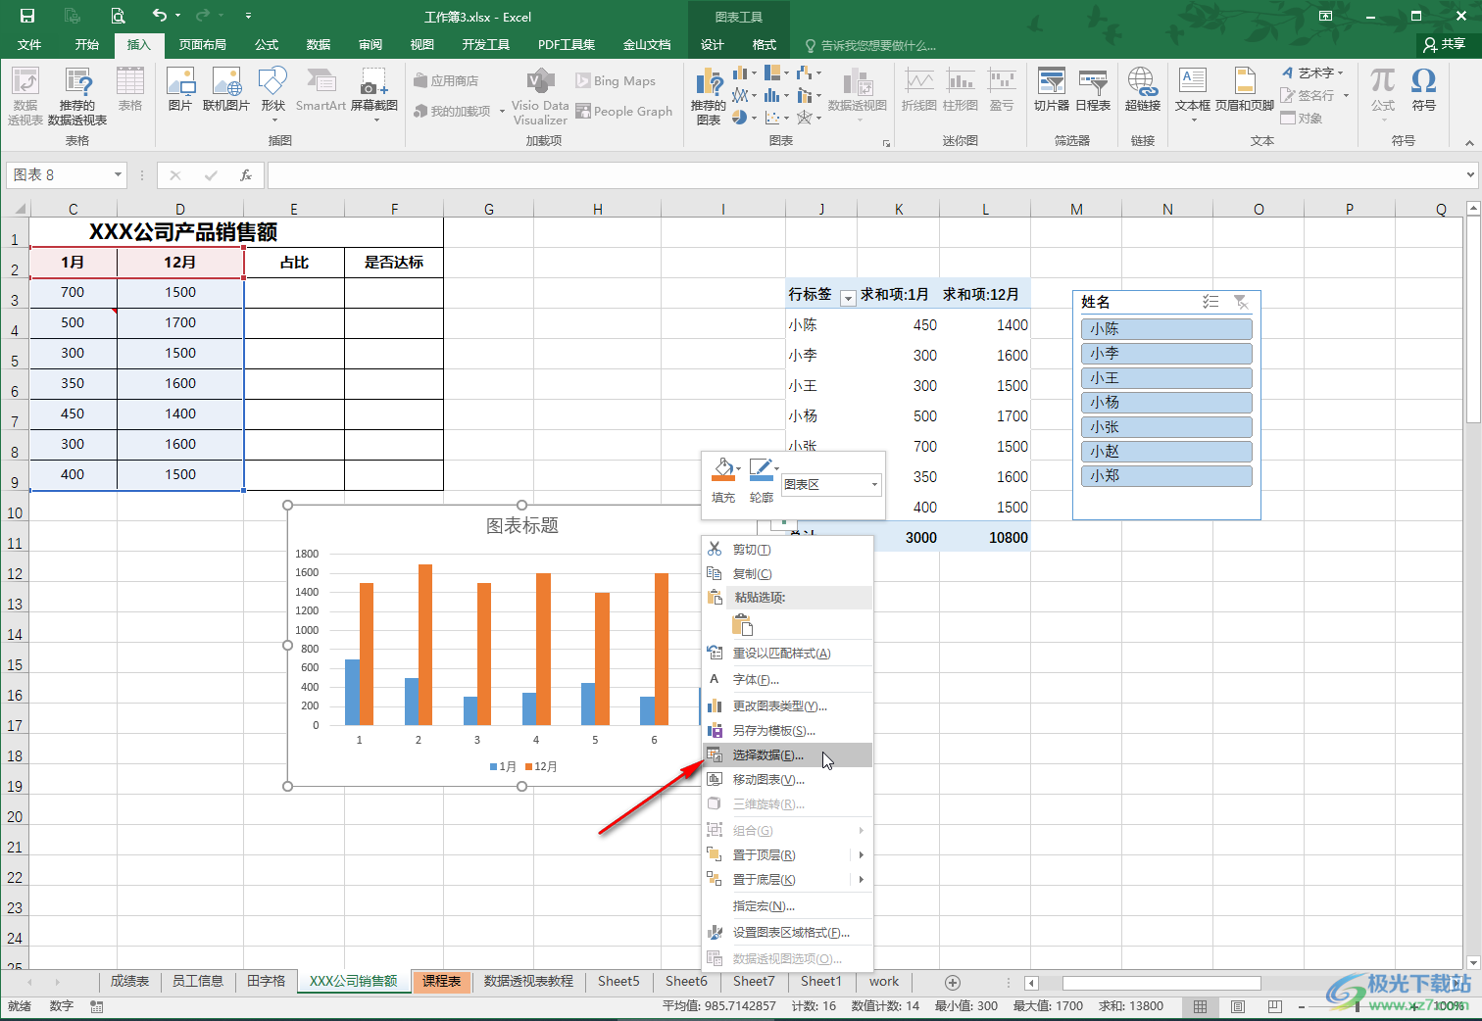The width and height of the screenshot is (1482, 1021).
Task: Open the 图表区 chart element dropdown
Action: click(x=874, y=485)
